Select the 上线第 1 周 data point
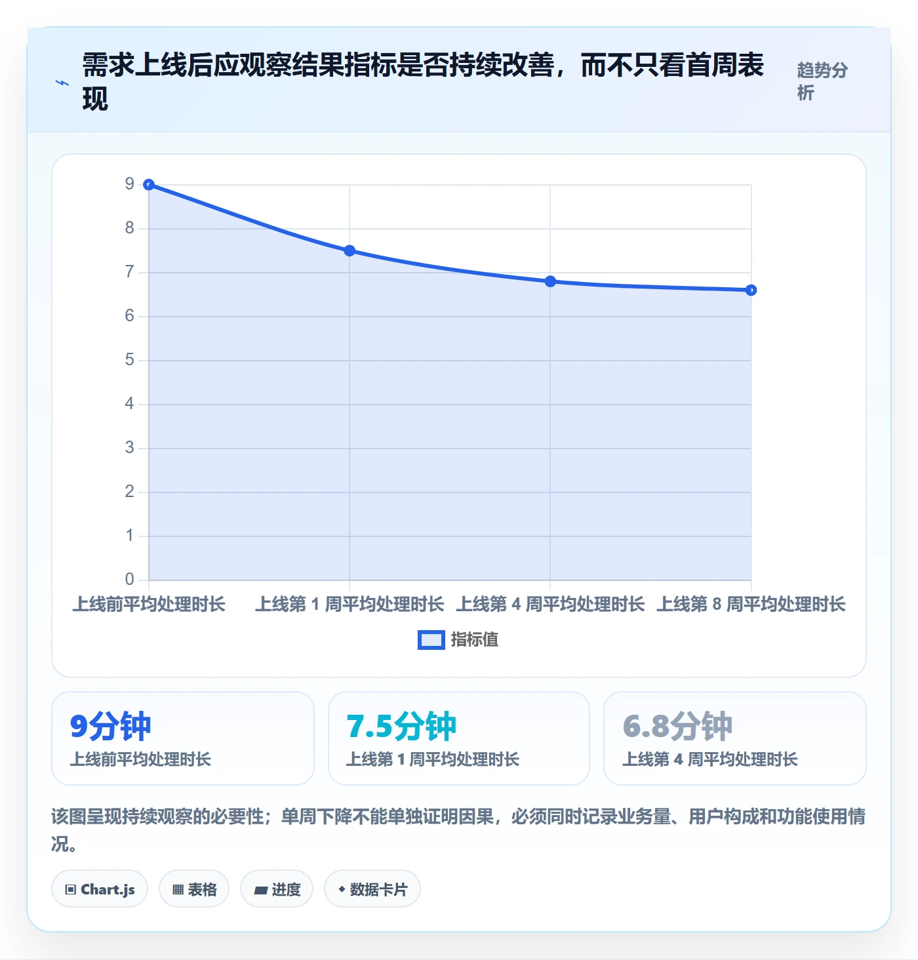The width and height of the screenshot is (918, 960). (x=349, y=250)
